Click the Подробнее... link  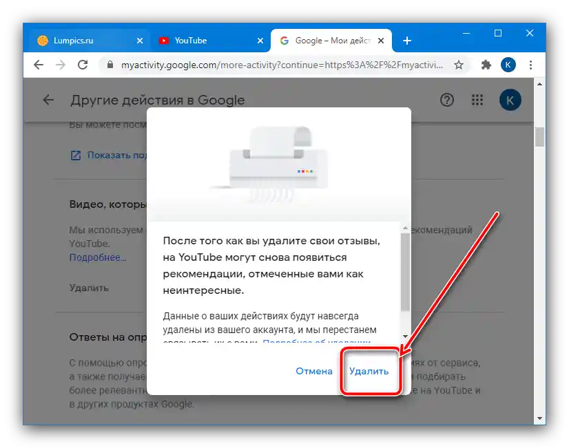(98, 257)
